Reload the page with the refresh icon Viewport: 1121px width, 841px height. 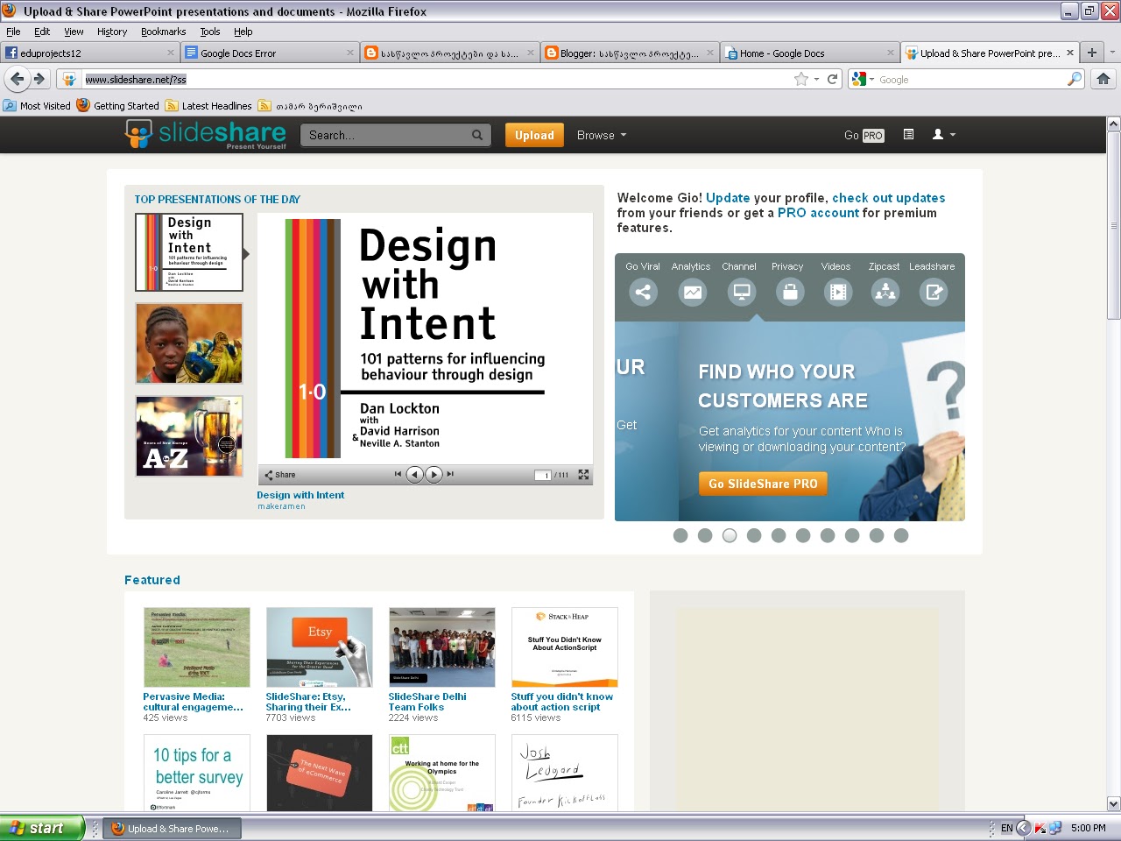833,79
